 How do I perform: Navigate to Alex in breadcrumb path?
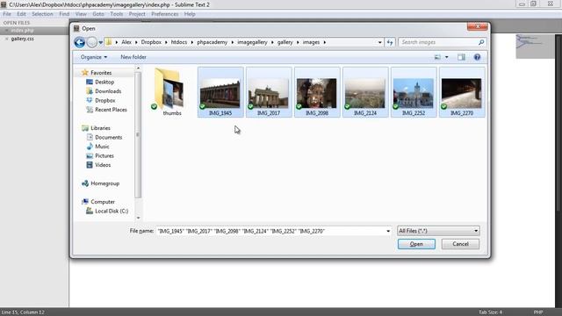(x=126, y=42)
